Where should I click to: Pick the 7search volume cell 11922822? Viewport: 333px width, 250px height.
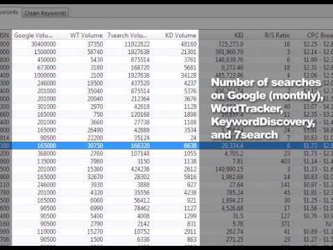tap(137, 44)
